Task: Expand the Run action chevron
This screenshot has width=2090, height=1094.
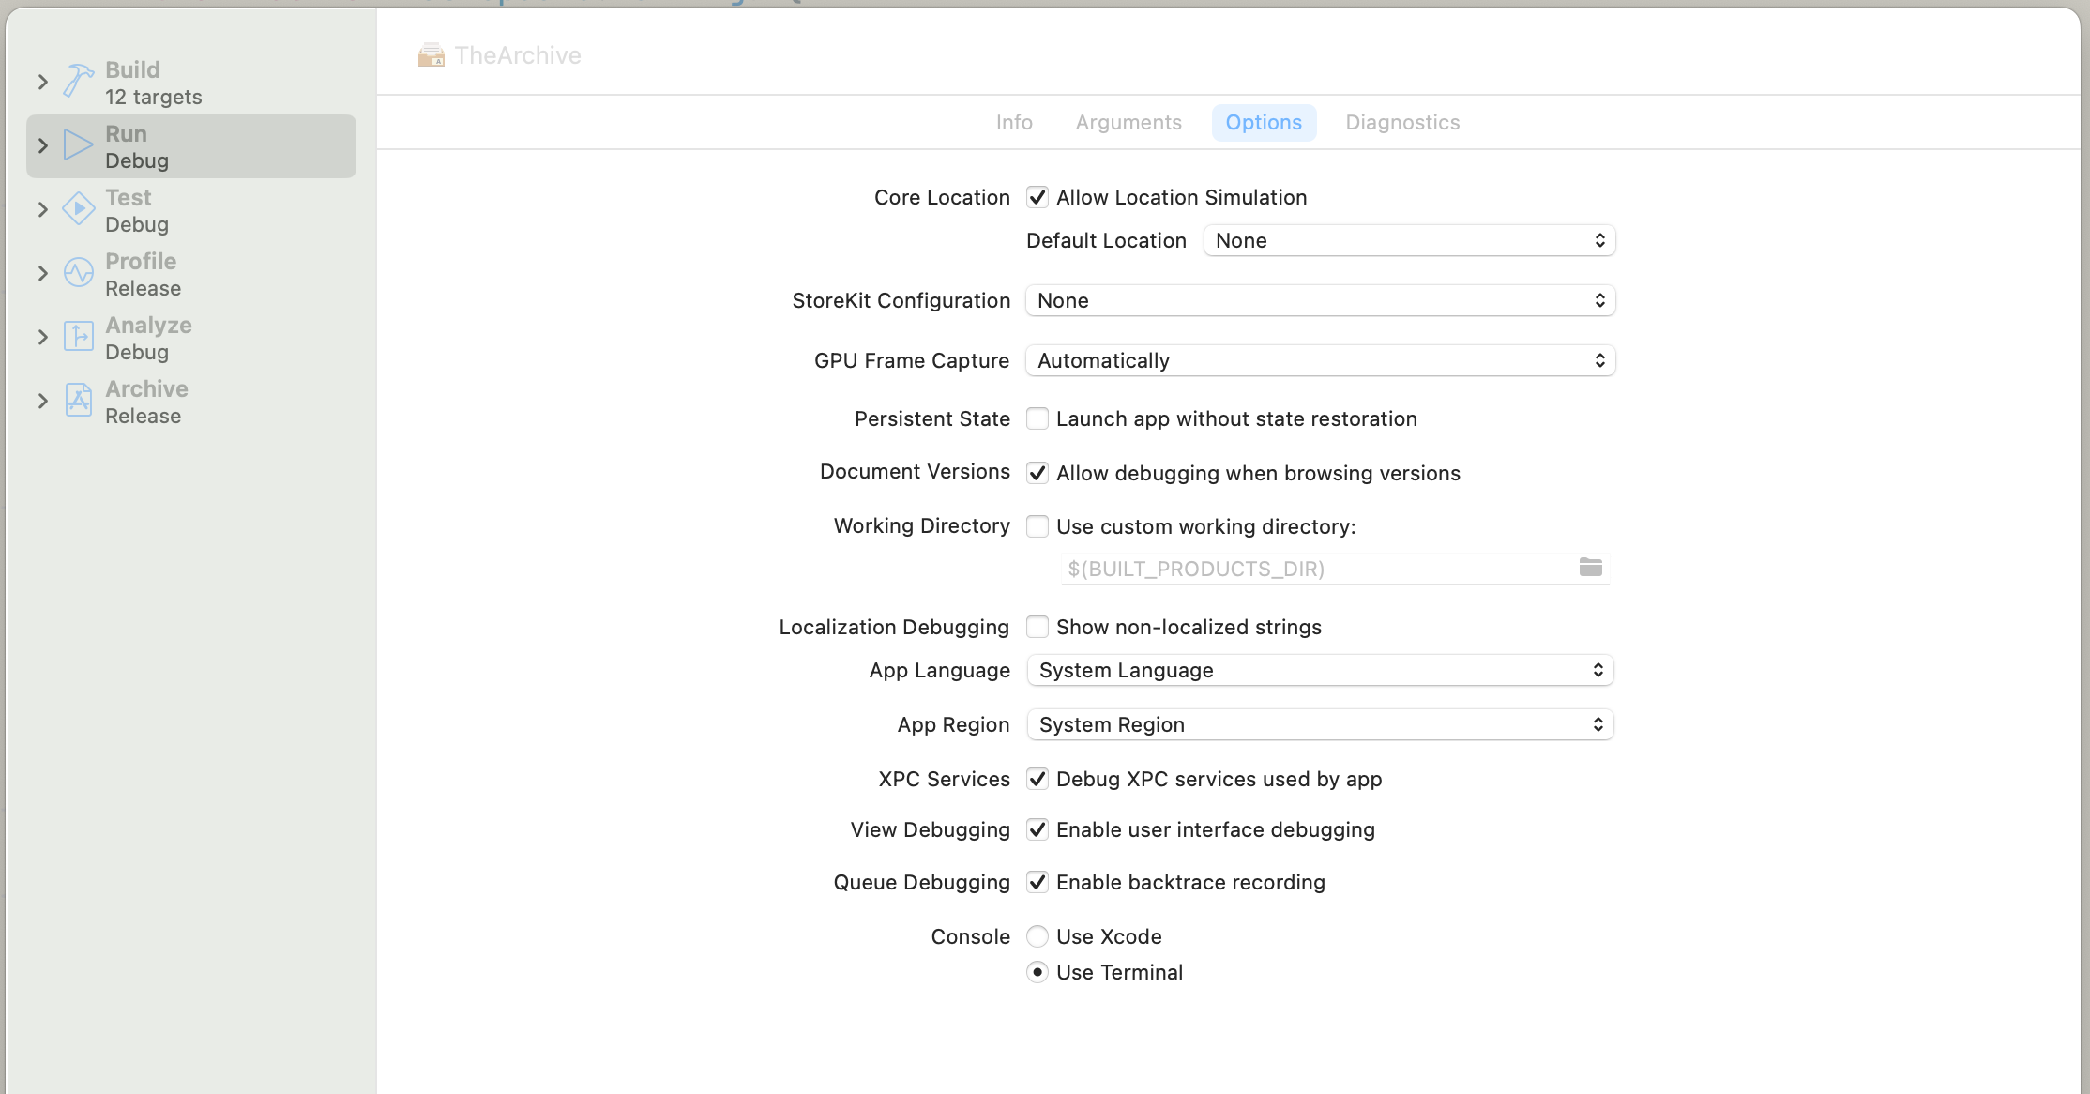Action: pos(42,145)
